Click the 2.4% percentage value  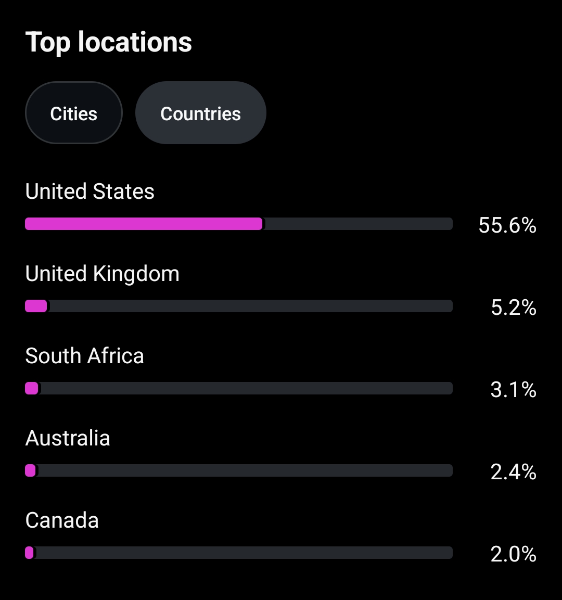513,472
